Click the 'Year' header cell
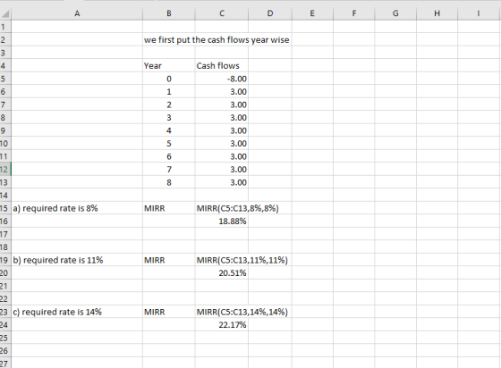This screenshot has height=368, width=501. point(169,66)
